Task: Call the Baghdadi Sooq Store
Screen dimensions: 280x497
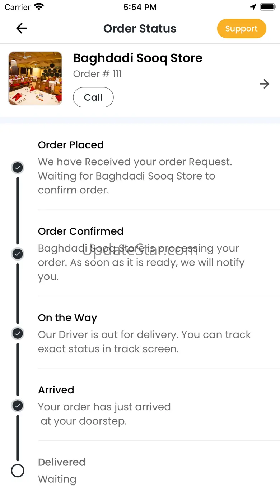Action: click(93, 97)
